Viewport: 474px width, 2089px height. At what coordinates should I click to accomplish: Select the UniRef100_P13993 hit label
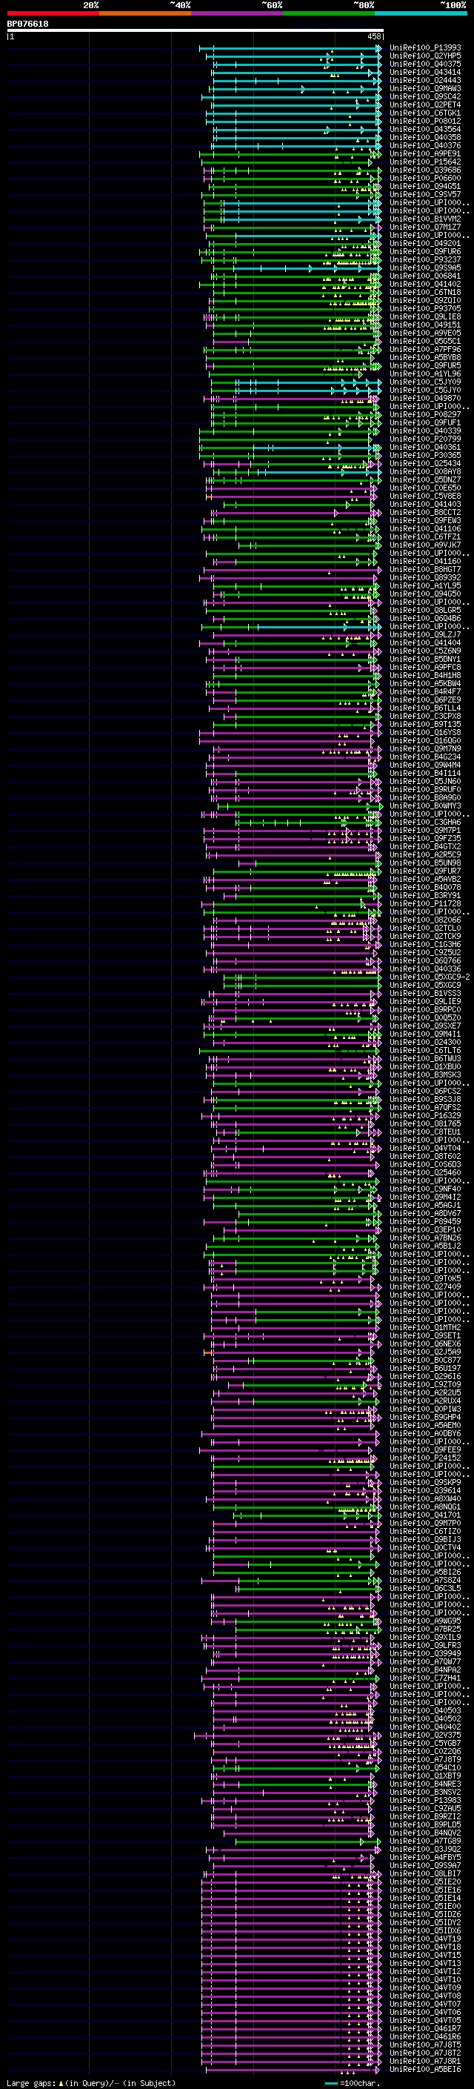pos(425,48)
